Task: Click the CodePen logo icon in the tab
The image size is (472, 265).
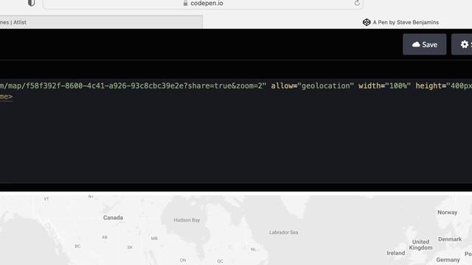Action: point(367,22)
